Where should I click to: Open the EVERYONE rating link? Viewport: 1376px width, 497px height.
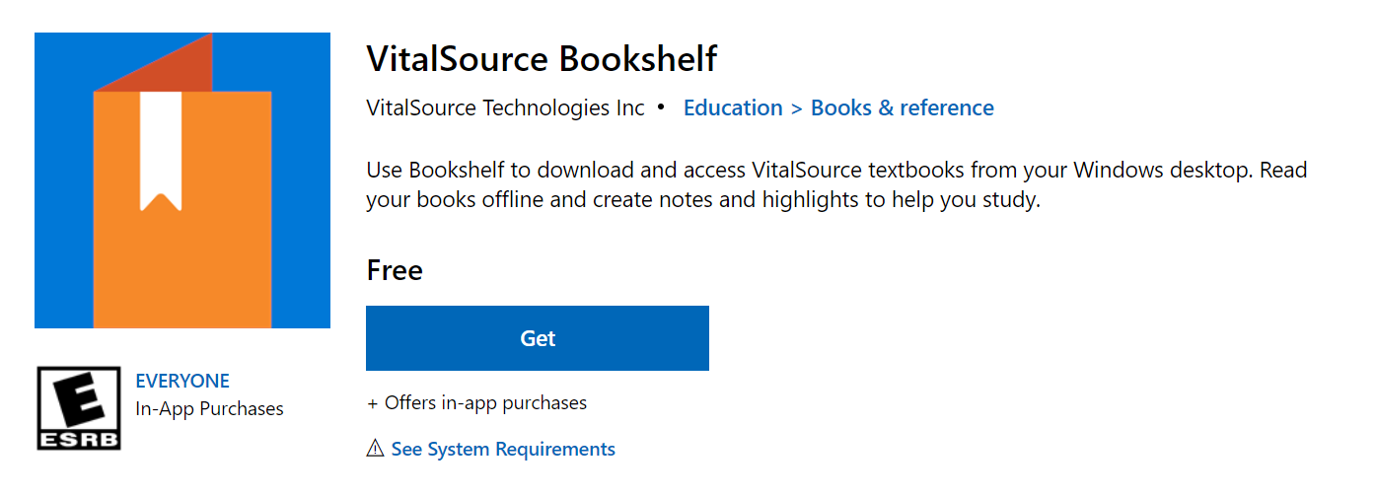[182, 381]
